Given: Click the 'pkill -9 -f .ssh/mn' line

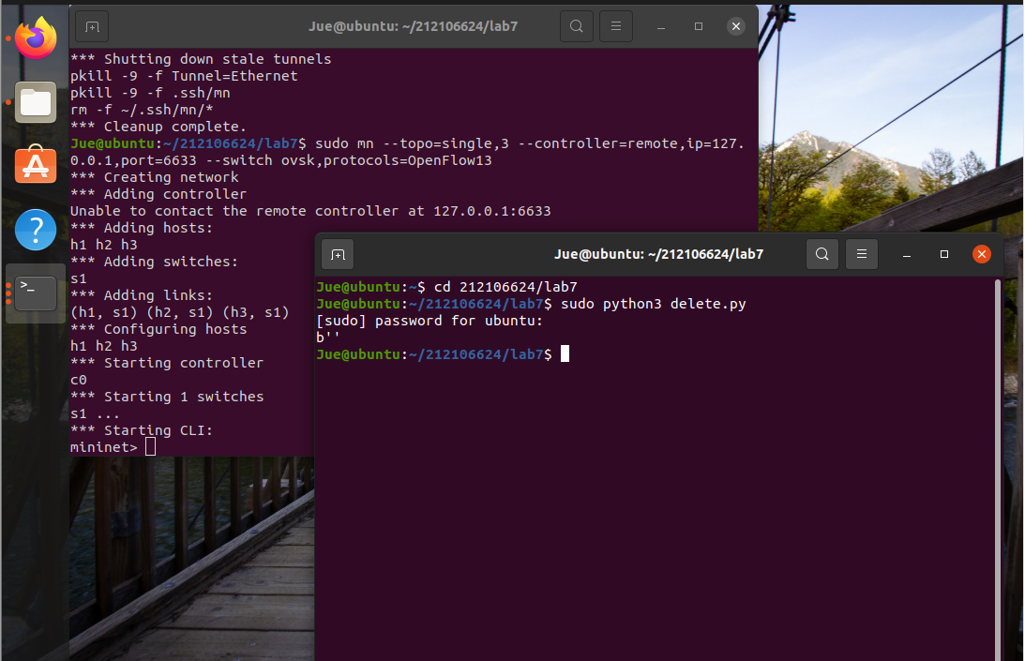Looking at the screenshot, I should [150, 93].
